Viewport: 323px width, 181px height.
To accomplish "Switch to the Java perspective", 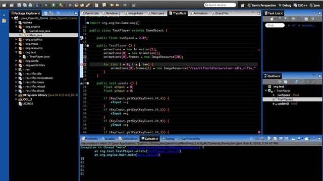I will click(315, 6).
